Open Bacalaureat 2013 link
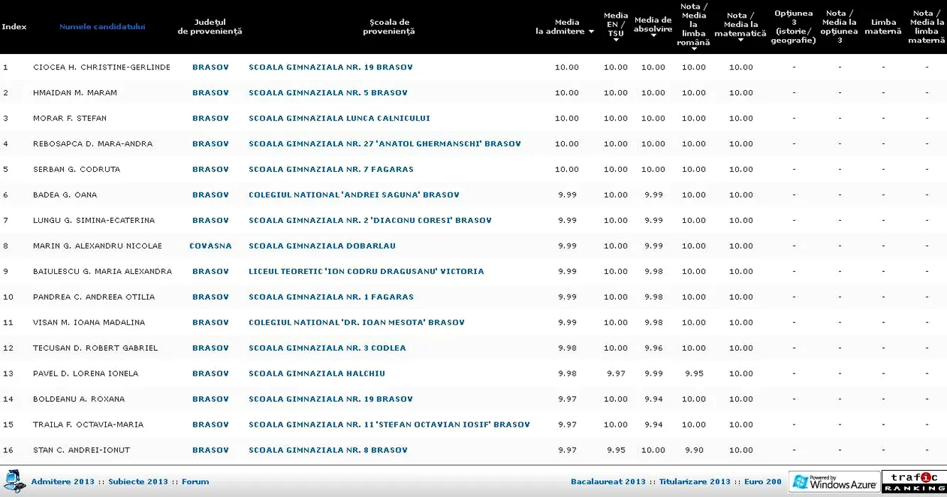Screen dimensions: 947x497 click(x=608, y=482)
